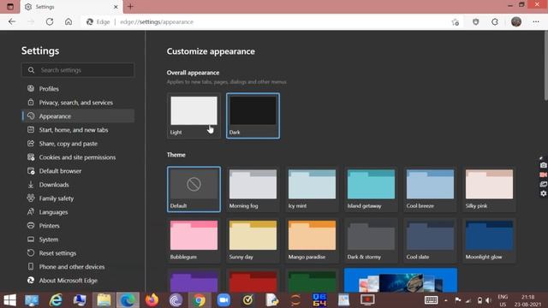548x308 pixels.
Task: Select the red theme swatch
Action: 253,281
